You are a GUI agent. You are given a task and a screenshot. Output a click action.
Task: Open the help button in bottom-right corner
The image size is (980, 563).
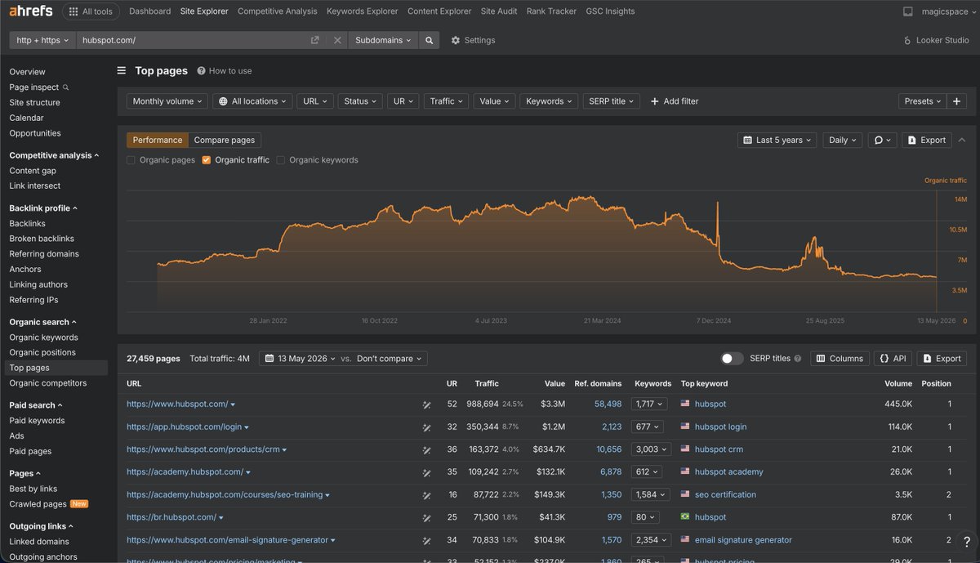tap(966, 543)
